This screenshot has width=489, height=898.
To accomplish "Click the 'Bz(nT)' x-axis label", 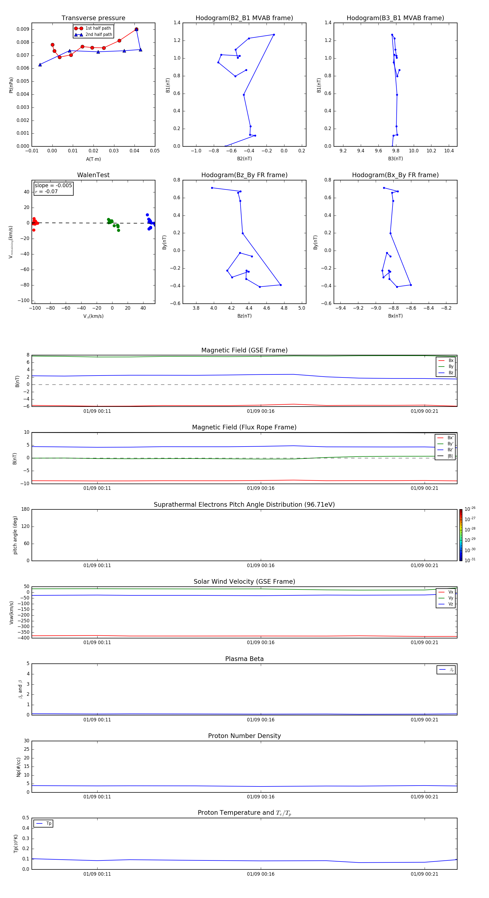I will click(244, 316).
